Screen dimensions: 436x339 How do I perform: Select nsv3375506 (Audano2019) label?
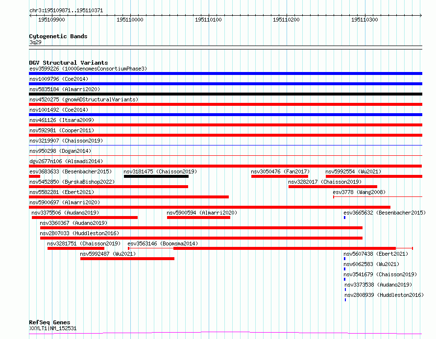[x=65, y=213]
